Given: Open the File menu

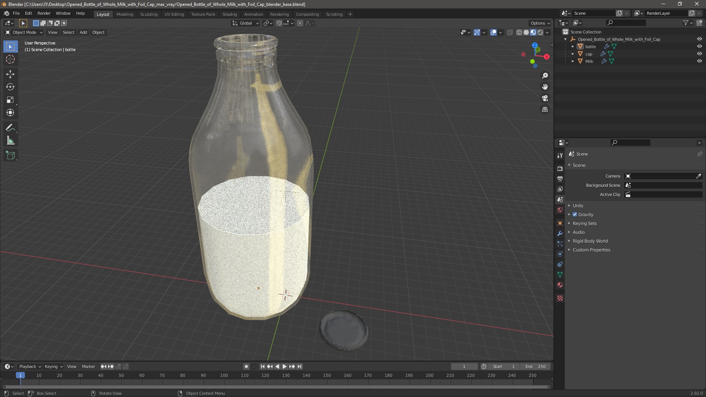Looking at the screenshot, I should pyautogui.click(x=16, y=13).
